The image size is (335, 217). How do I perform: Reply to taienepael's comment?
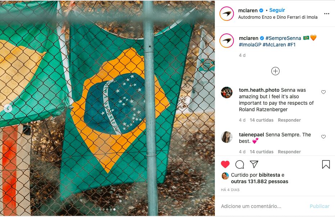coord(289,152)
